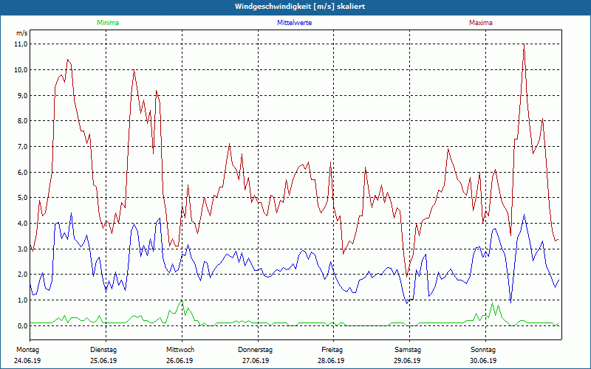Click the 28.06.19 date label
591x369 pixels.
pyautogui.click(x=331, y=361)
